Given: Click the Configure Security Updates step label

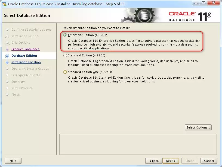Looking at the screenshot, I should 31,30.
